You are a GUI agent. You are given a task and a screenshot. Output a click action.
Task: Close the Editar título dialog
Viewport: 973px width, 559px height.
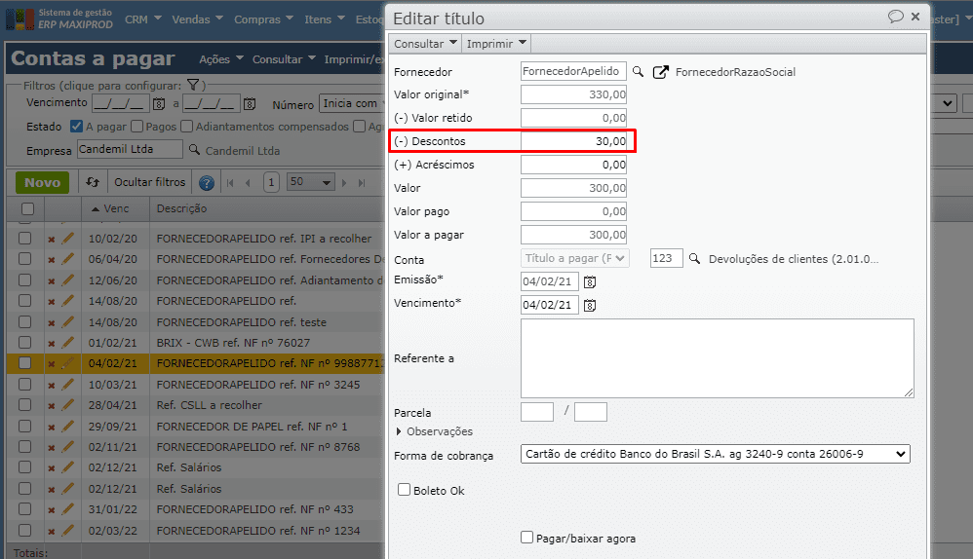click(915, 17)
